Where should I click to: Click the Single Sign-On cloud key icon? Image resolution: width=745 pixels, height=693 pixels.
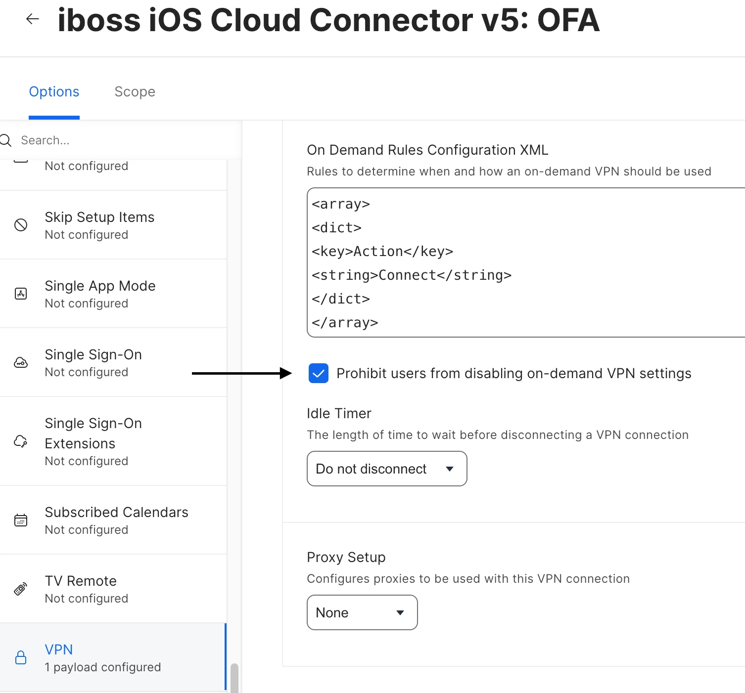click(21, 362)
